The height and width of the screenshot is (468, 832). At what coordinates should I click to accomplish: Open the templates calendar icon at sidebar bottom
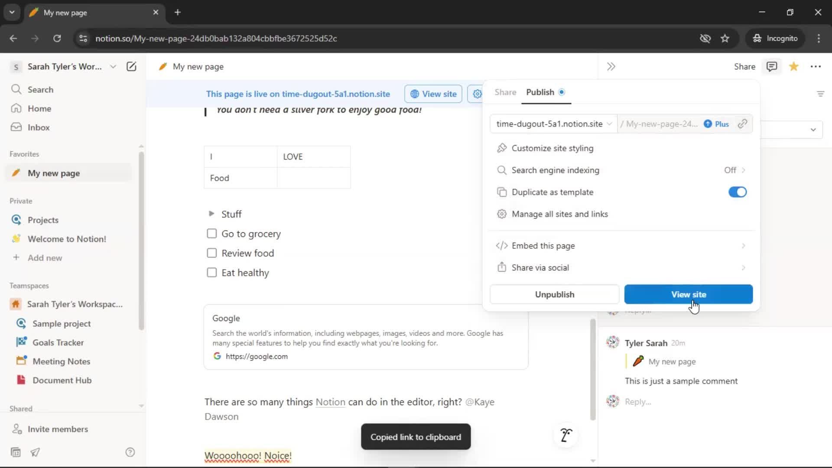16,452
